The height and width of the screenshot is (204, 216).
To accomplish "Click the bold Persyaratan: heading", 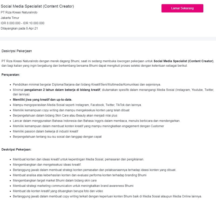I will pyautogui.click(x=11, y=74).
